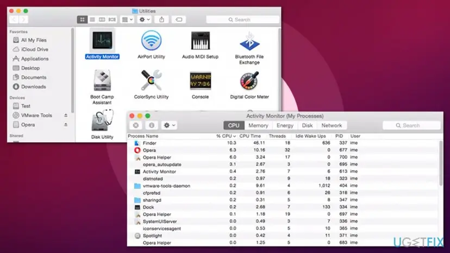Screen dimensions: 450x253
Task: Sort by PID column
Action: [x=339, y=136]
